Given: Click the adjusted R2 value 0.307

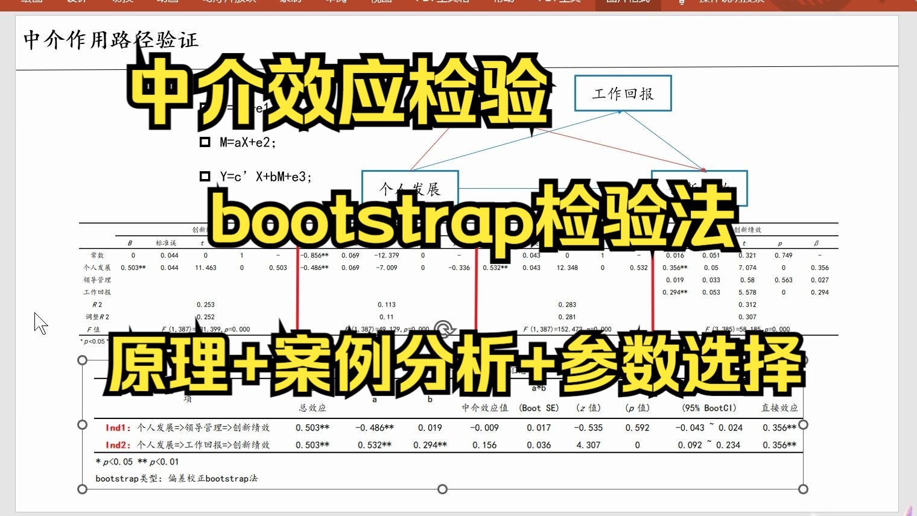Looking at the screenshot, I should (x=747, y=317).
